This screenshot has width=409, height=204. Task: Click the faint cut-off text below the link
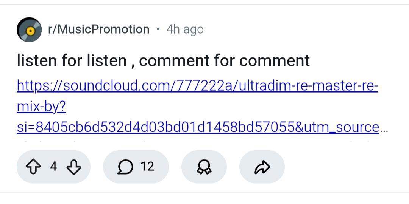click(189, 142)
